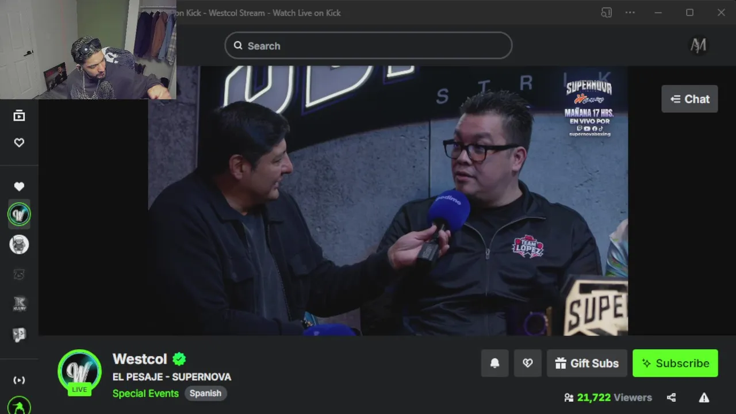Screen dimensions: 736x414
Task: Maximize the Kick app window
Action: [689, 13]
